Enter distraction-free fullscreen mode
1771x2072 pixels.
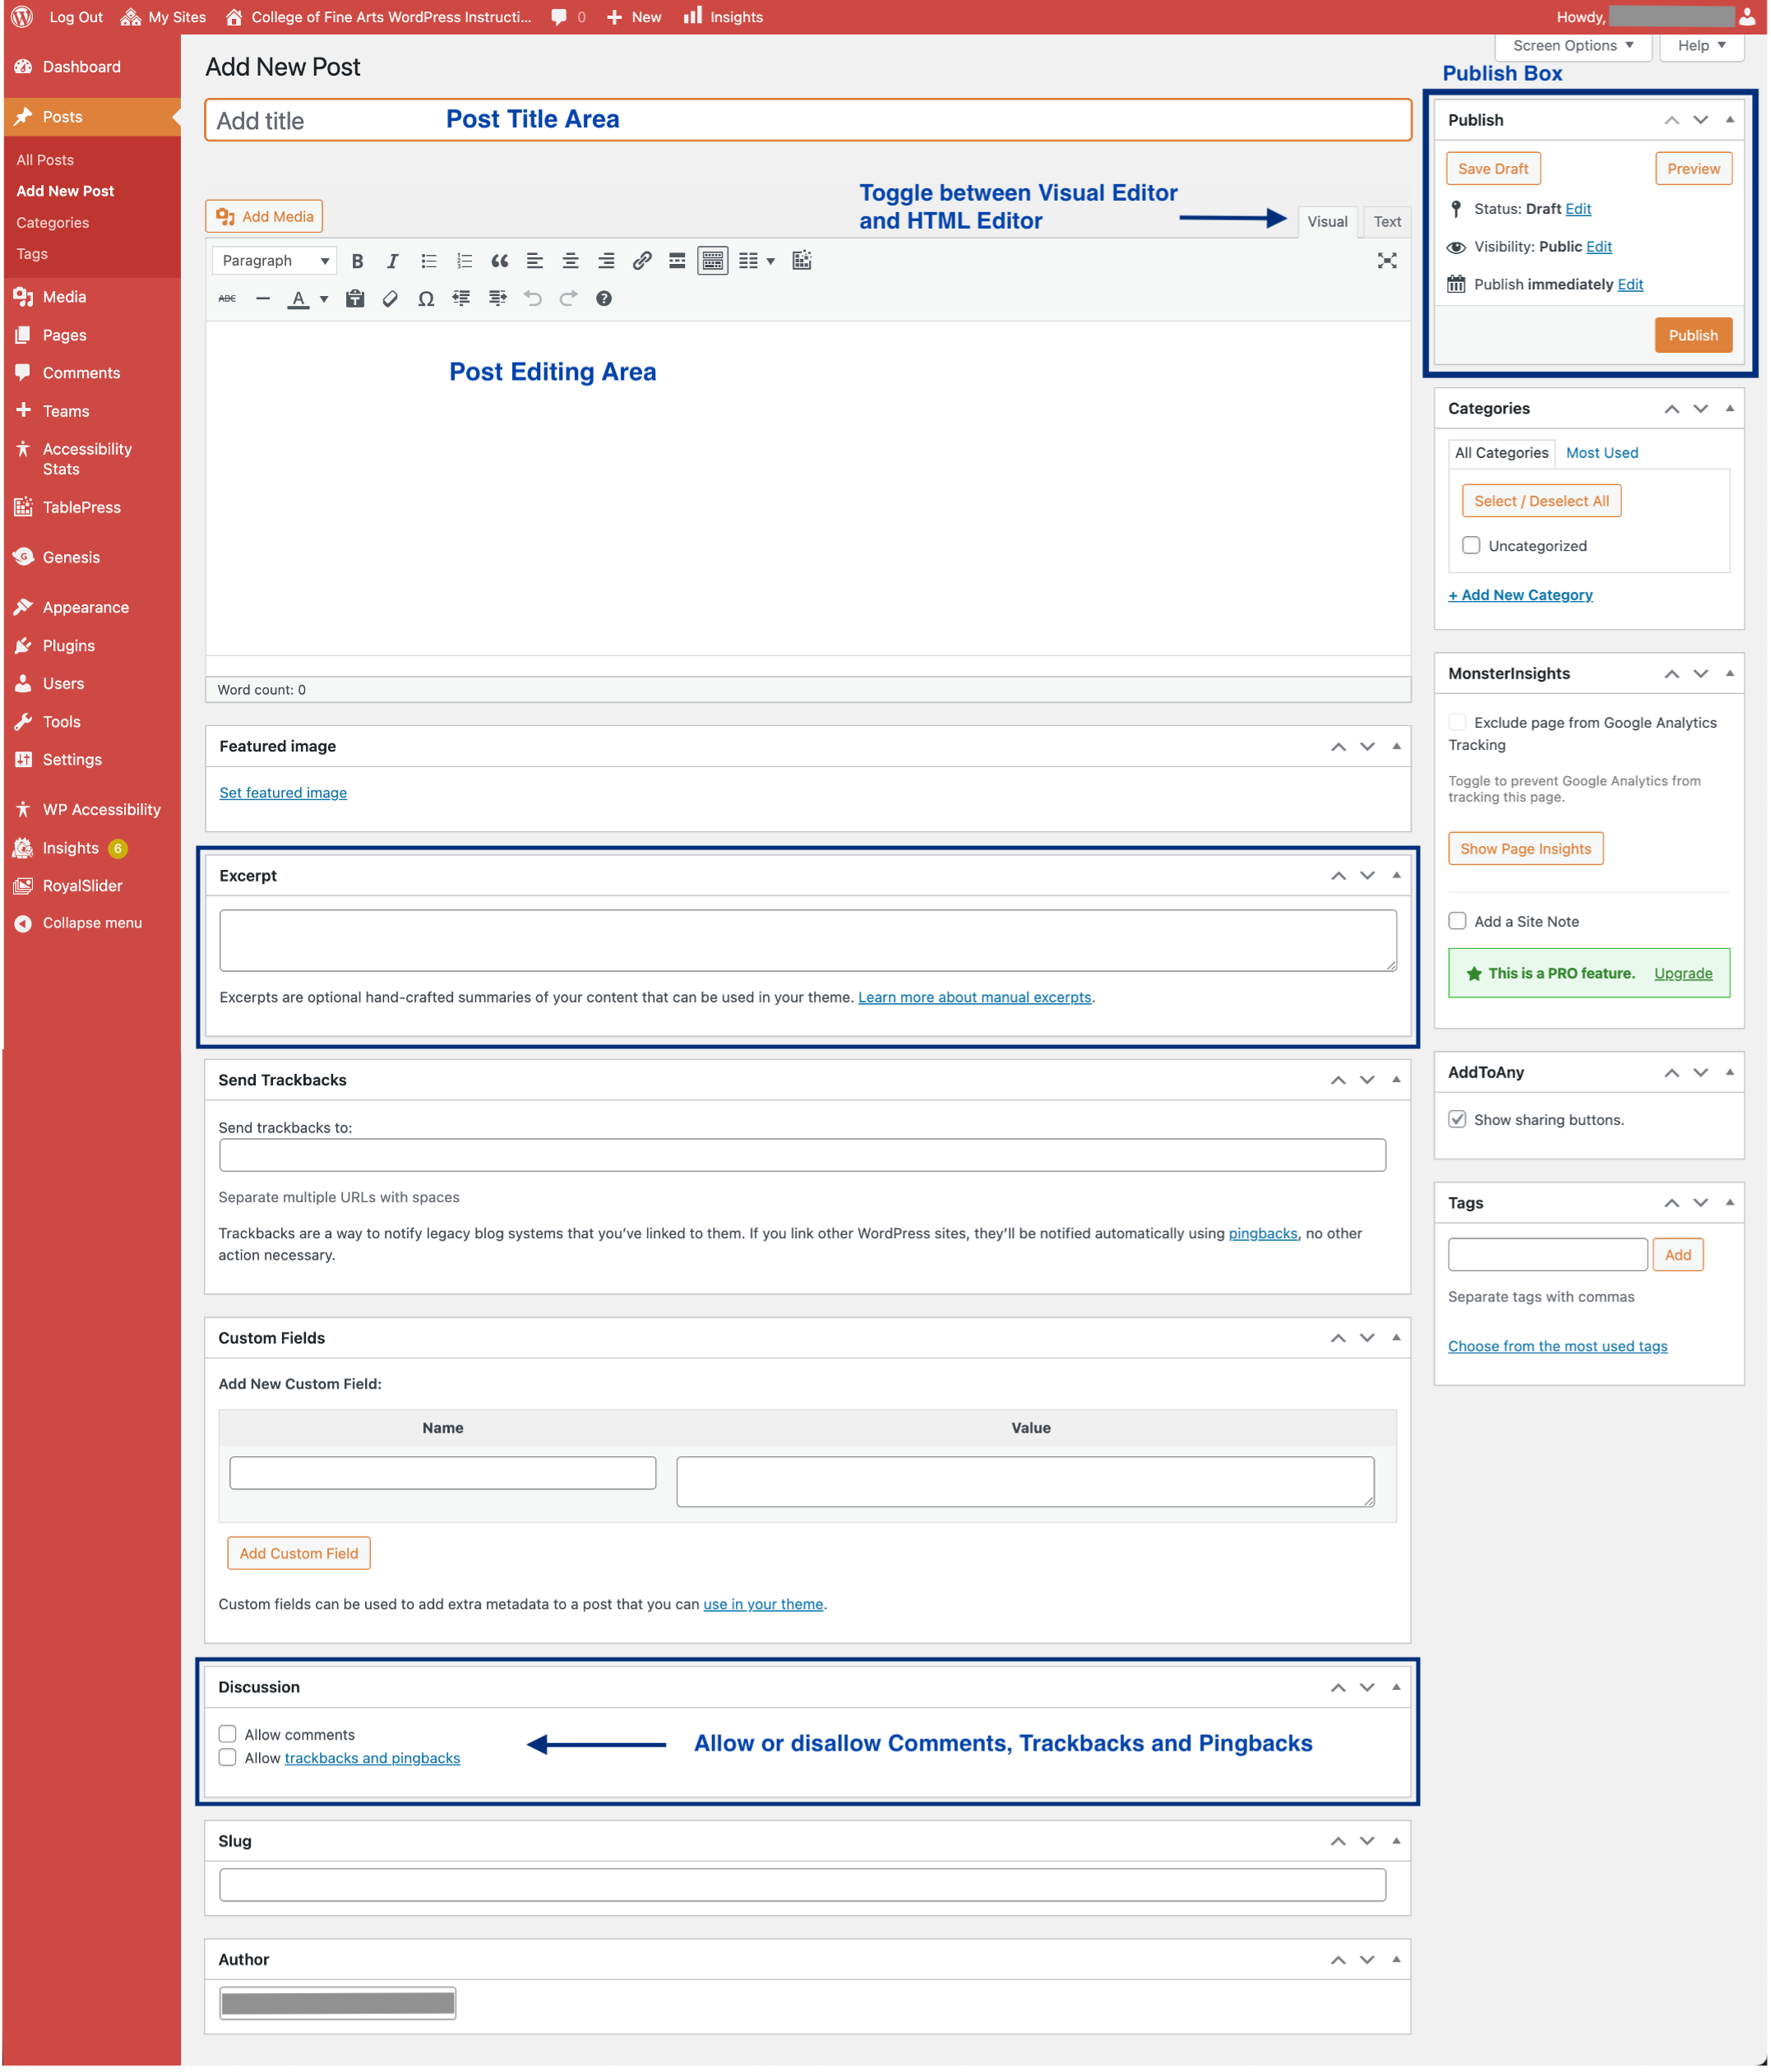(x=1386, y=261)
